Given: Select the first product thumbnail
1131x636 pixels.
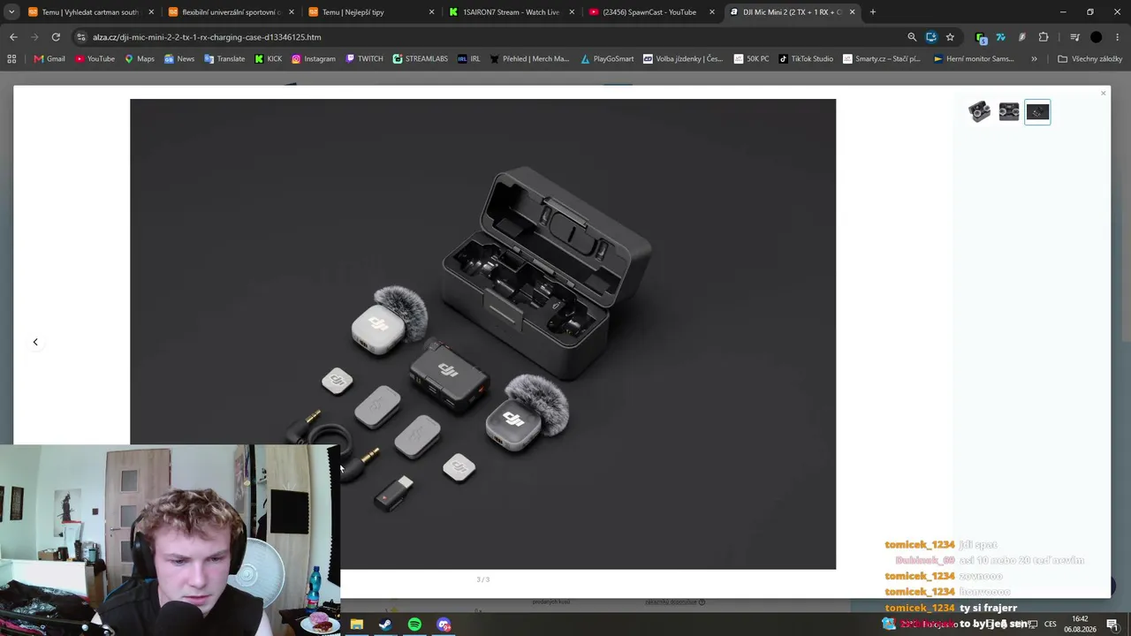Looking at the screenshot, I should [979, 112].
